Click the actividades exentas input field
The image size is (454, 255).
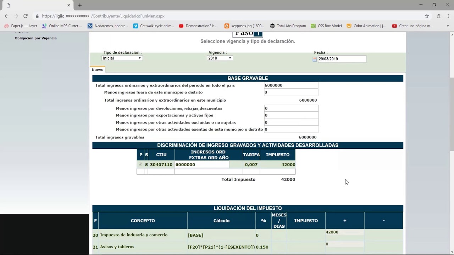click(x=291, y=130)
